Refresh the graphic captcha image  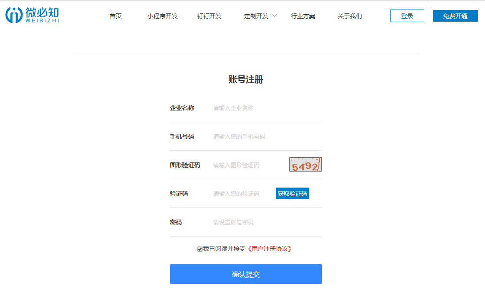click(x=305, y=165)
